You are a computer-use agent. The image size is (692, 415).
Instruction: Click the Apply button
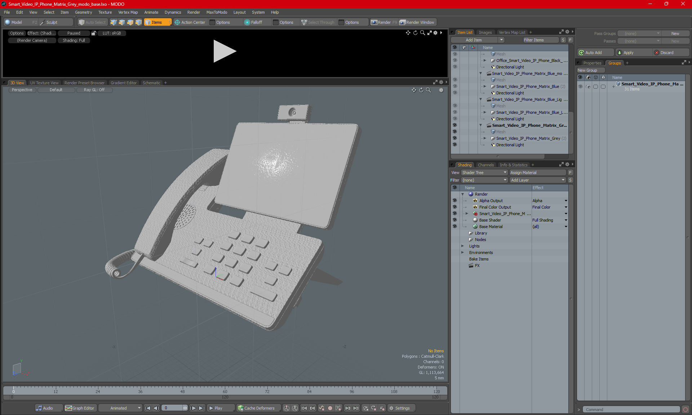click(x=634, y=53)
